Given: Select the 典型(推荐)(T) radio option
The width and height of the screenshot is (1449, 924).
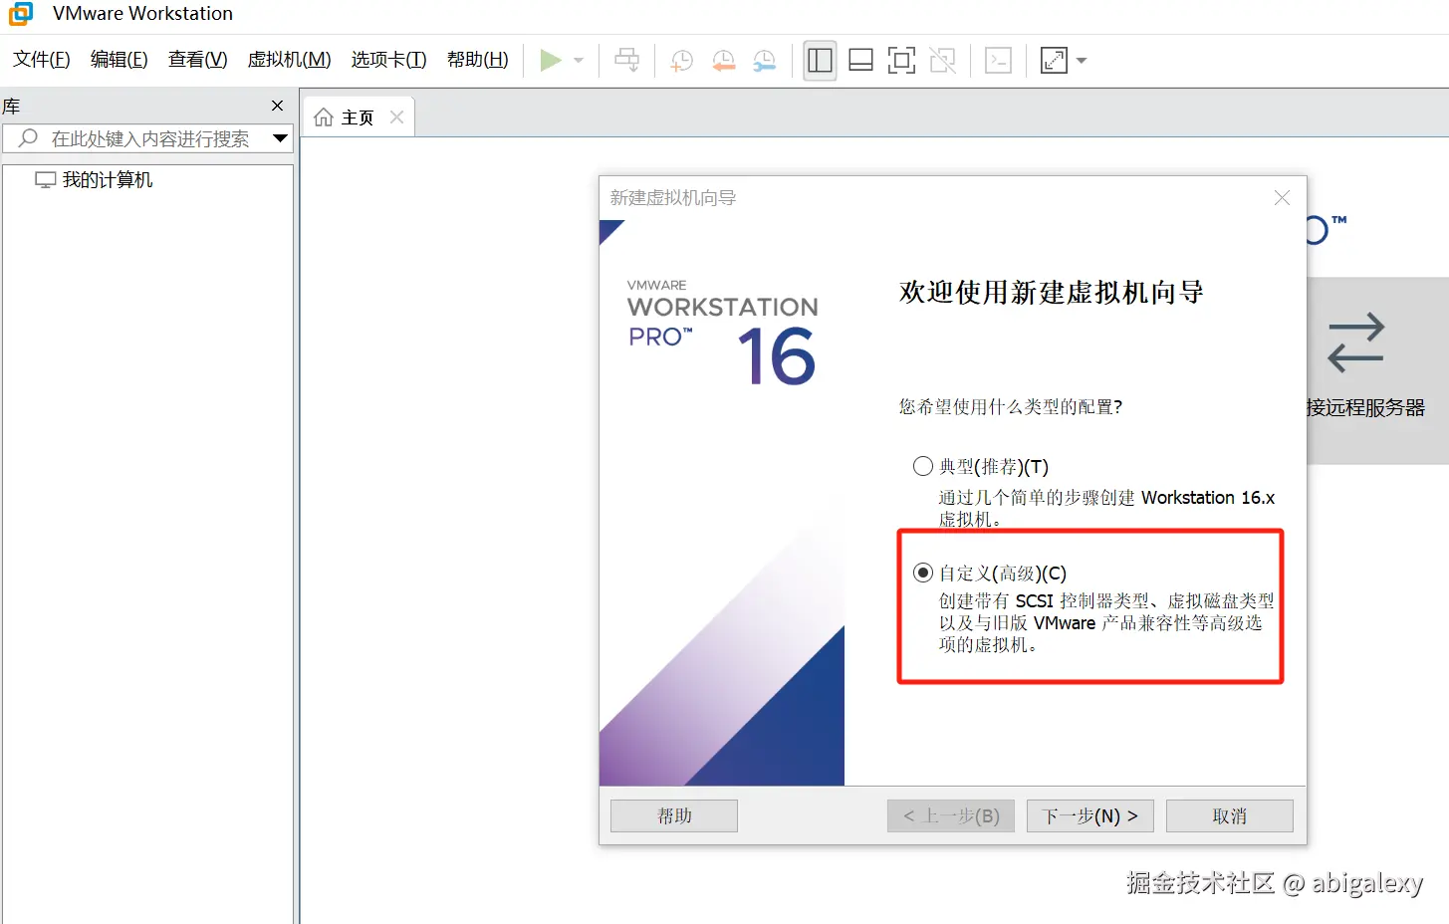Looking at the screenshot, I should 921,465.
